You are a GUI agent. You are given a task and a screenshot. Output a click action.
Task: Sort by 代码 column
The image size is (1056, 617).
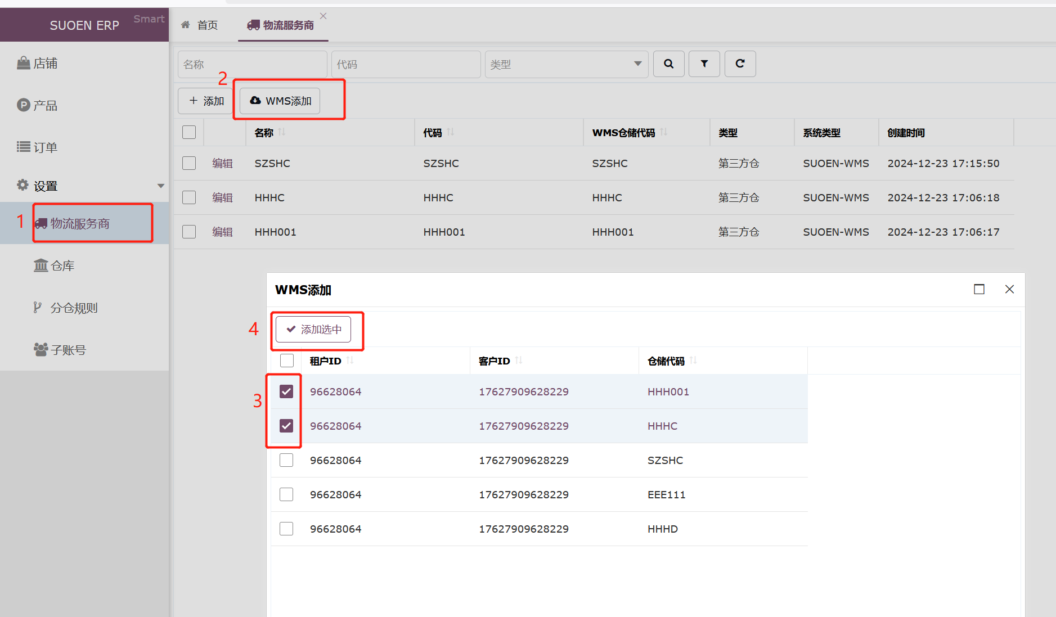pos(451,132)
